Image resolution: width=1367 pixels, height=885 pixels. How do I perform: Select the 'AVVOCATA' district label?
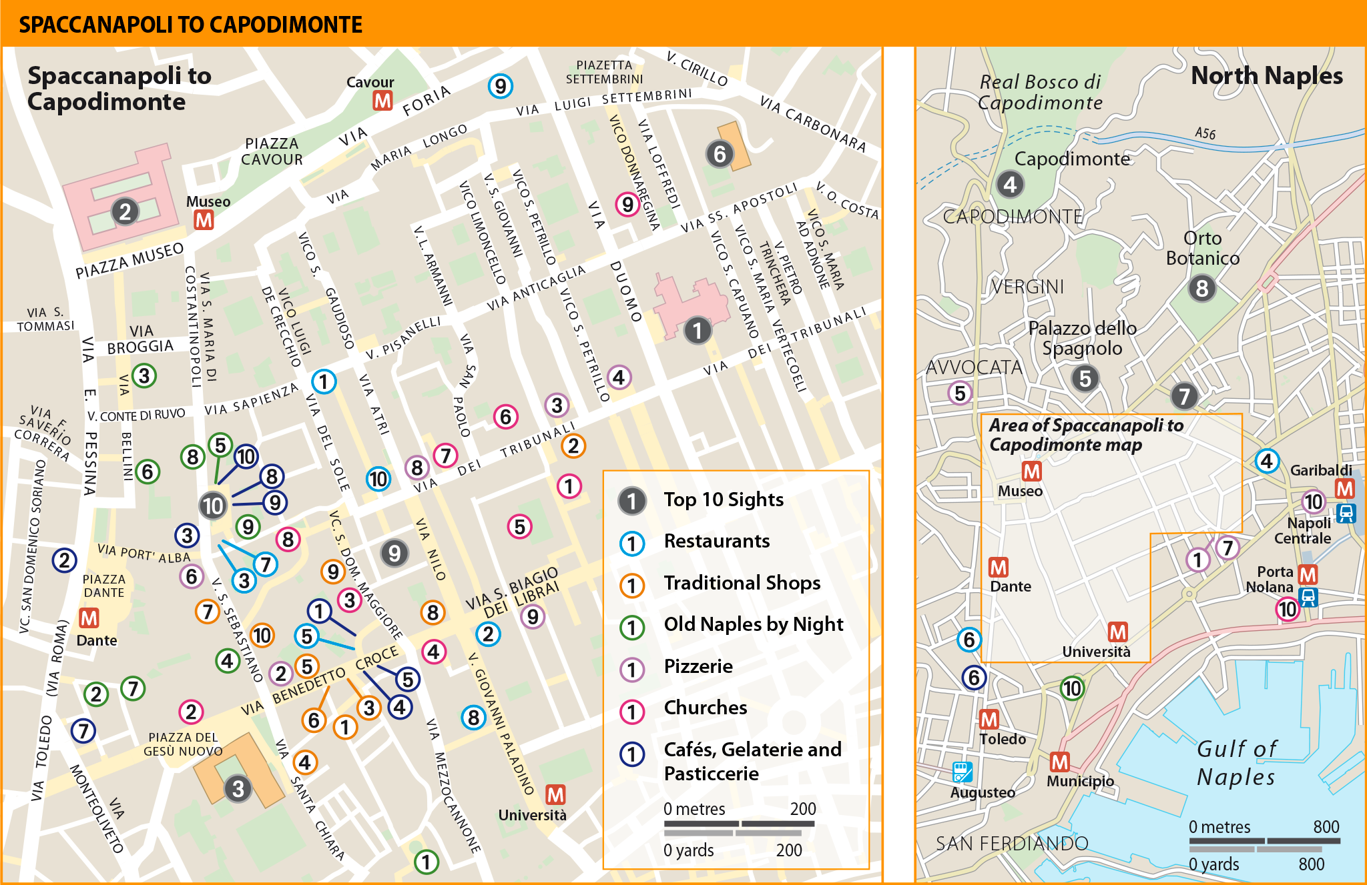(974, 367)
